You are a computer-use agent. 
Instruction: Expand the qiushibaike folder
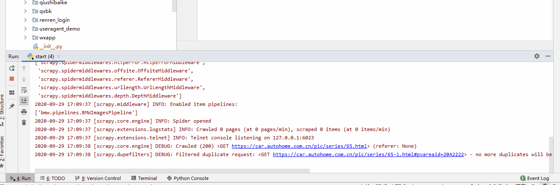pyautogui.click(x=26, y=3)
